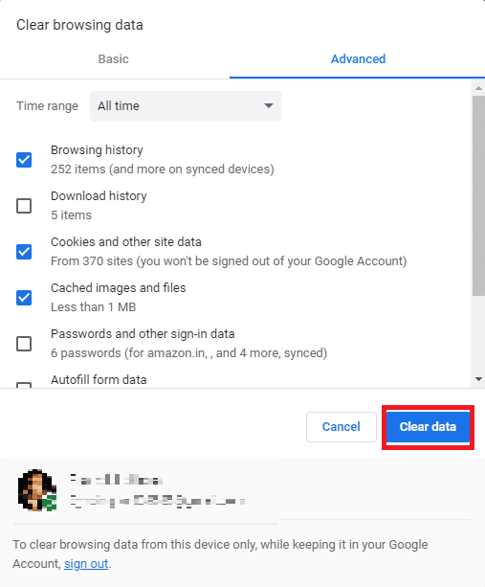The height and width of the screenshot is (587, 485).
Task: Enable the Download history checkbox
Action: coord(24,206)
